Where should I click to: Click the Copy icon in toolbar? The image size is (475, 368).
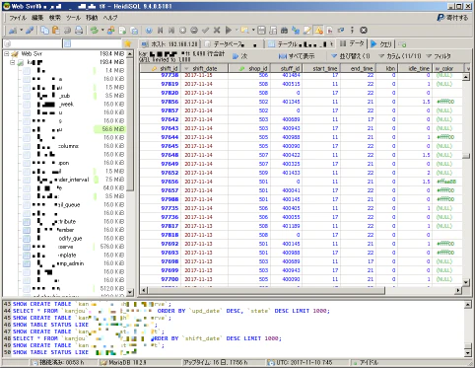click(44, 31)
